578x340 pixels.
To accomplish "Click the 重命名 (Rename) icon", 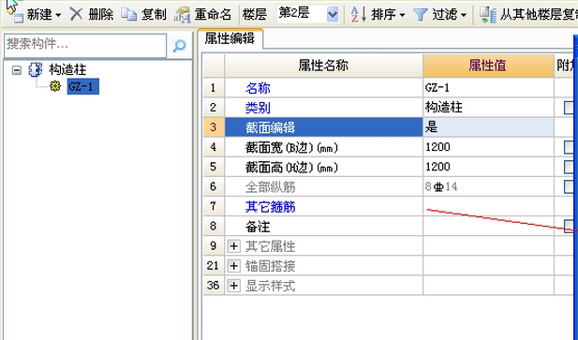I will pyautogui.click(x=183, y=15).
